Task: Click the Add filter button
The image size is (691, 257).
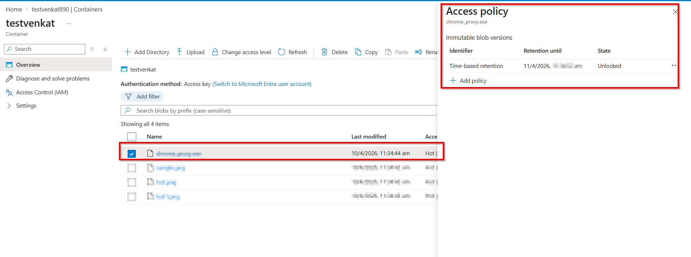Action: pyautogui.click(x=142, y=97)
